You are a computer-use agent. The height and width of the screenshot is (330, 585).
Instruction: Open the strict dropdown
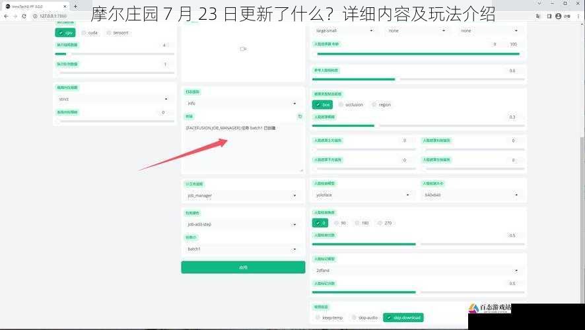[114, 99]
